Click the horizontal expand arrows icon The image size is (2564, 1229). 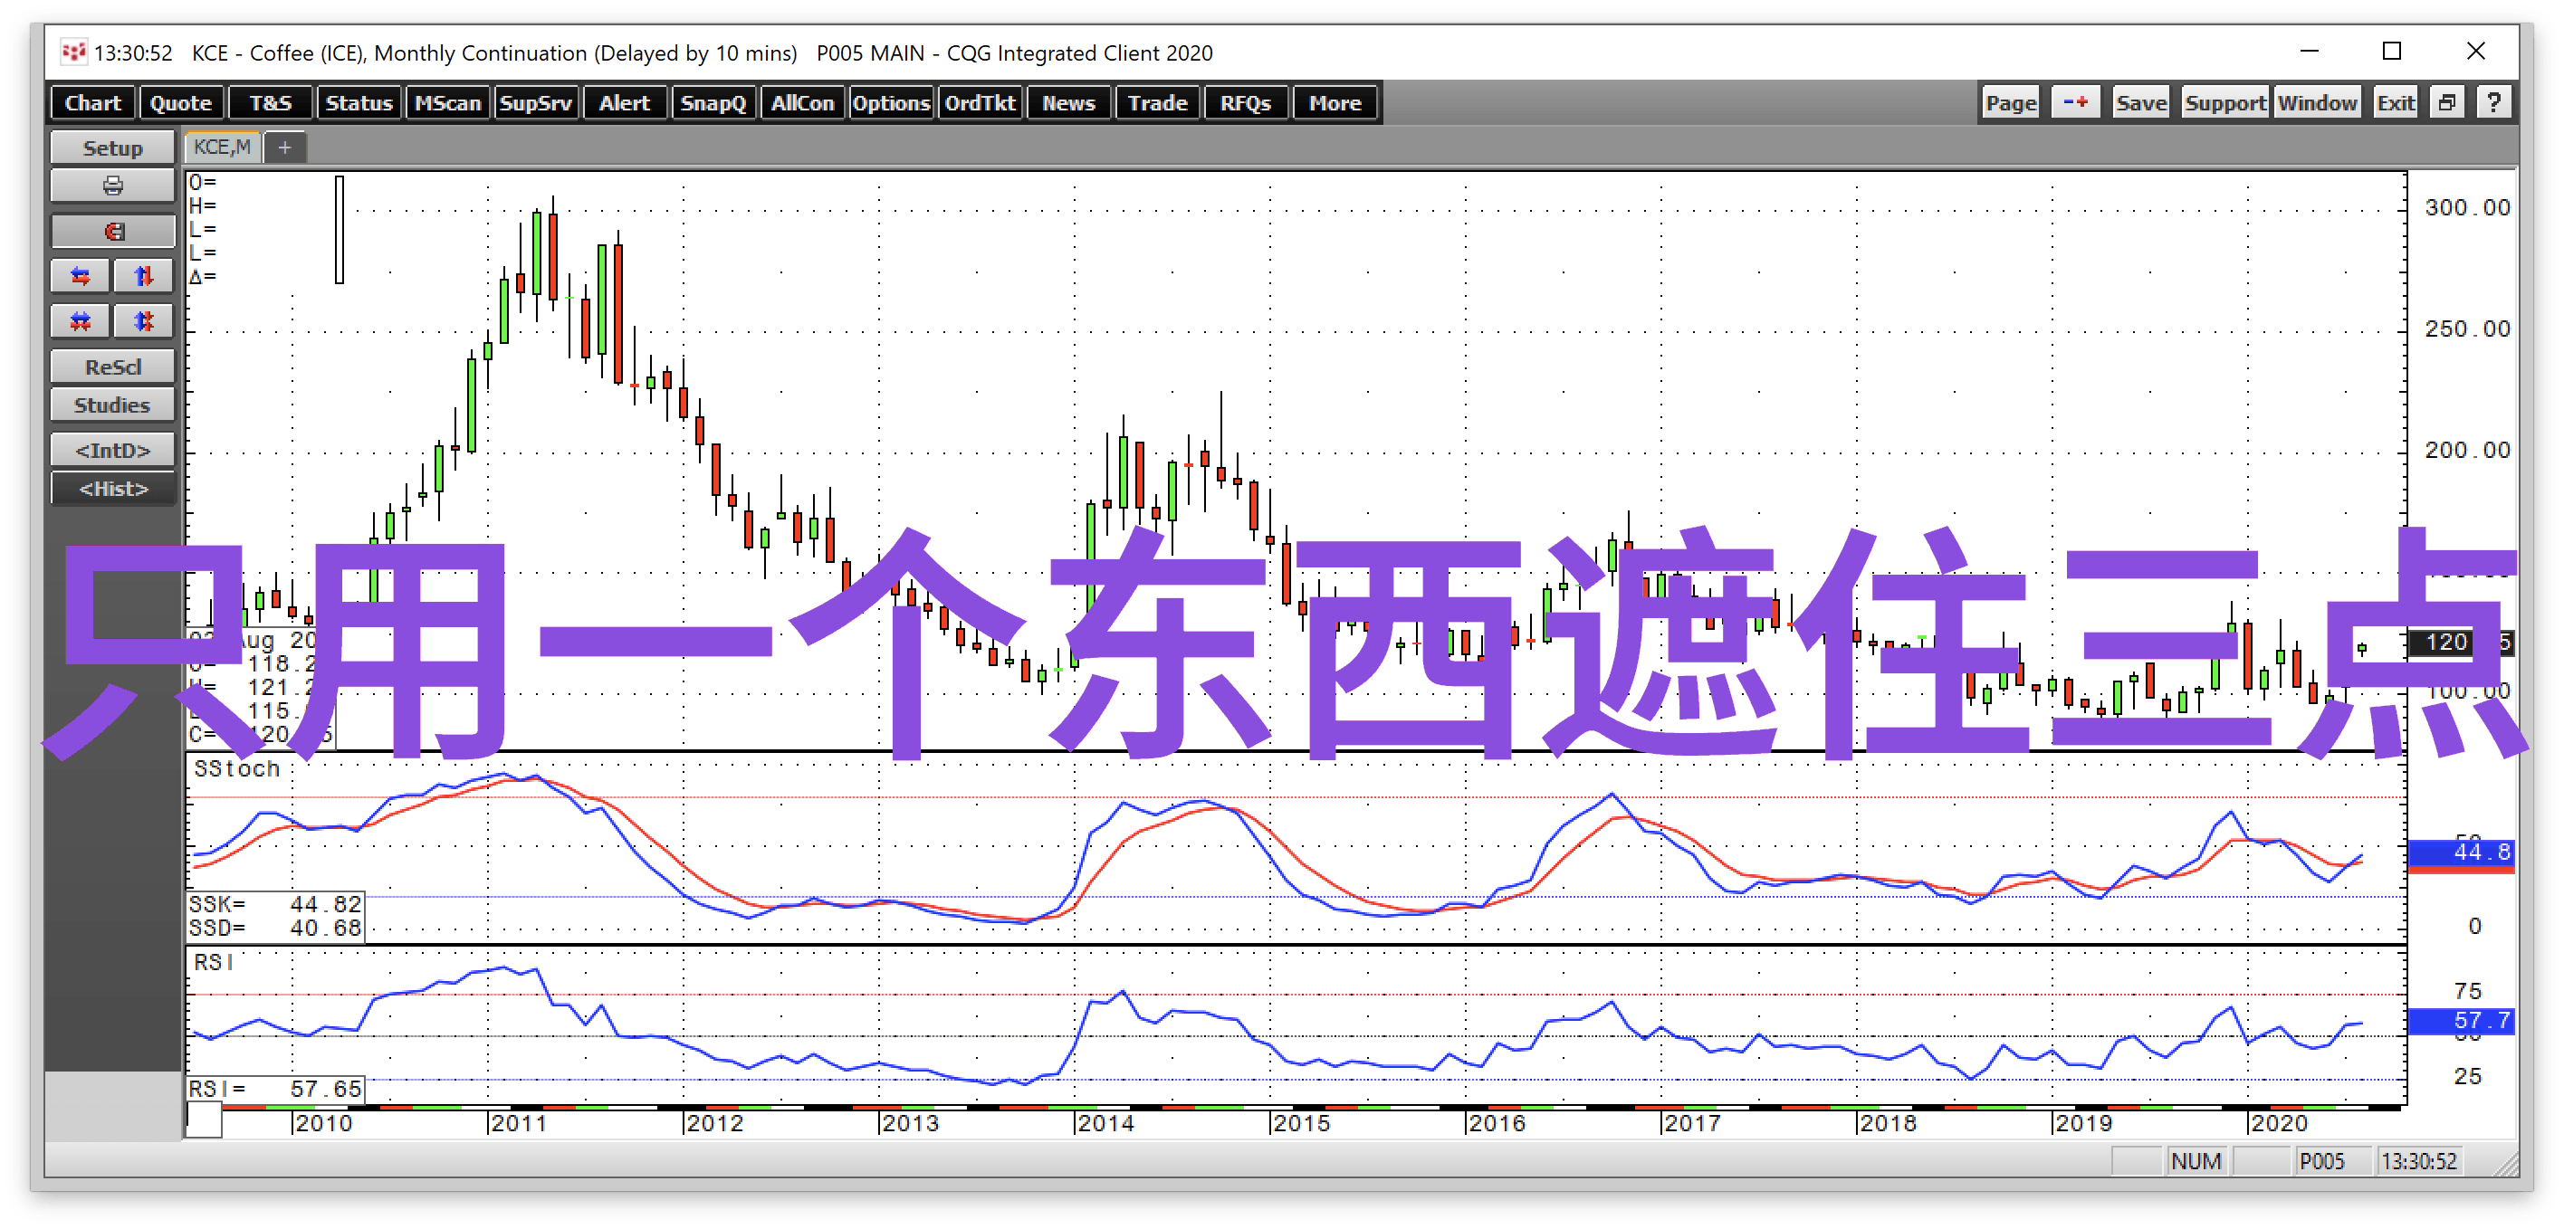[81, 276]
